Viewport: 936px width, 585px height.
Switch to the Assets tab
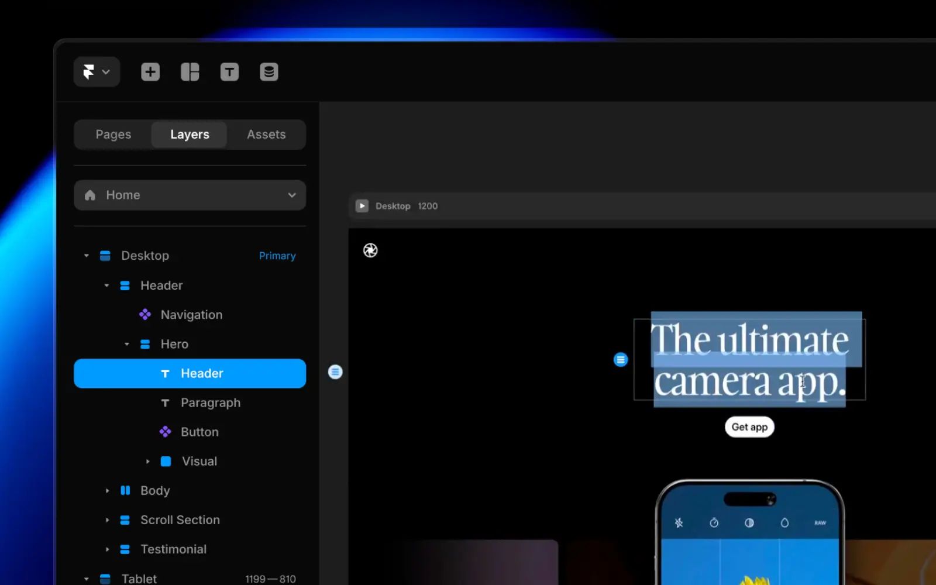[266, 135]
